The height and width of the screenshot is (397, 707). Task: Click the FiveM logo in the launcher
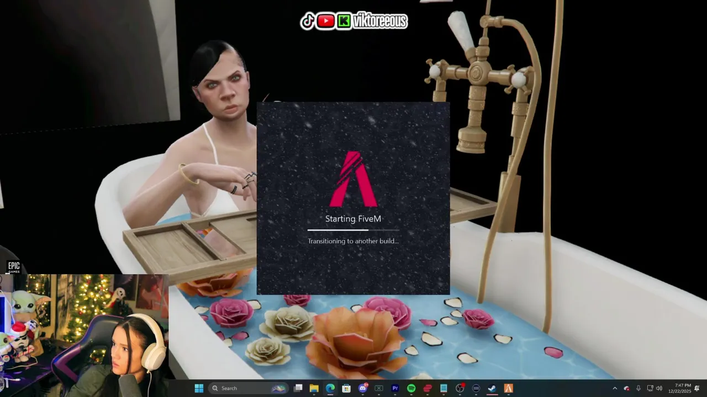353,179
